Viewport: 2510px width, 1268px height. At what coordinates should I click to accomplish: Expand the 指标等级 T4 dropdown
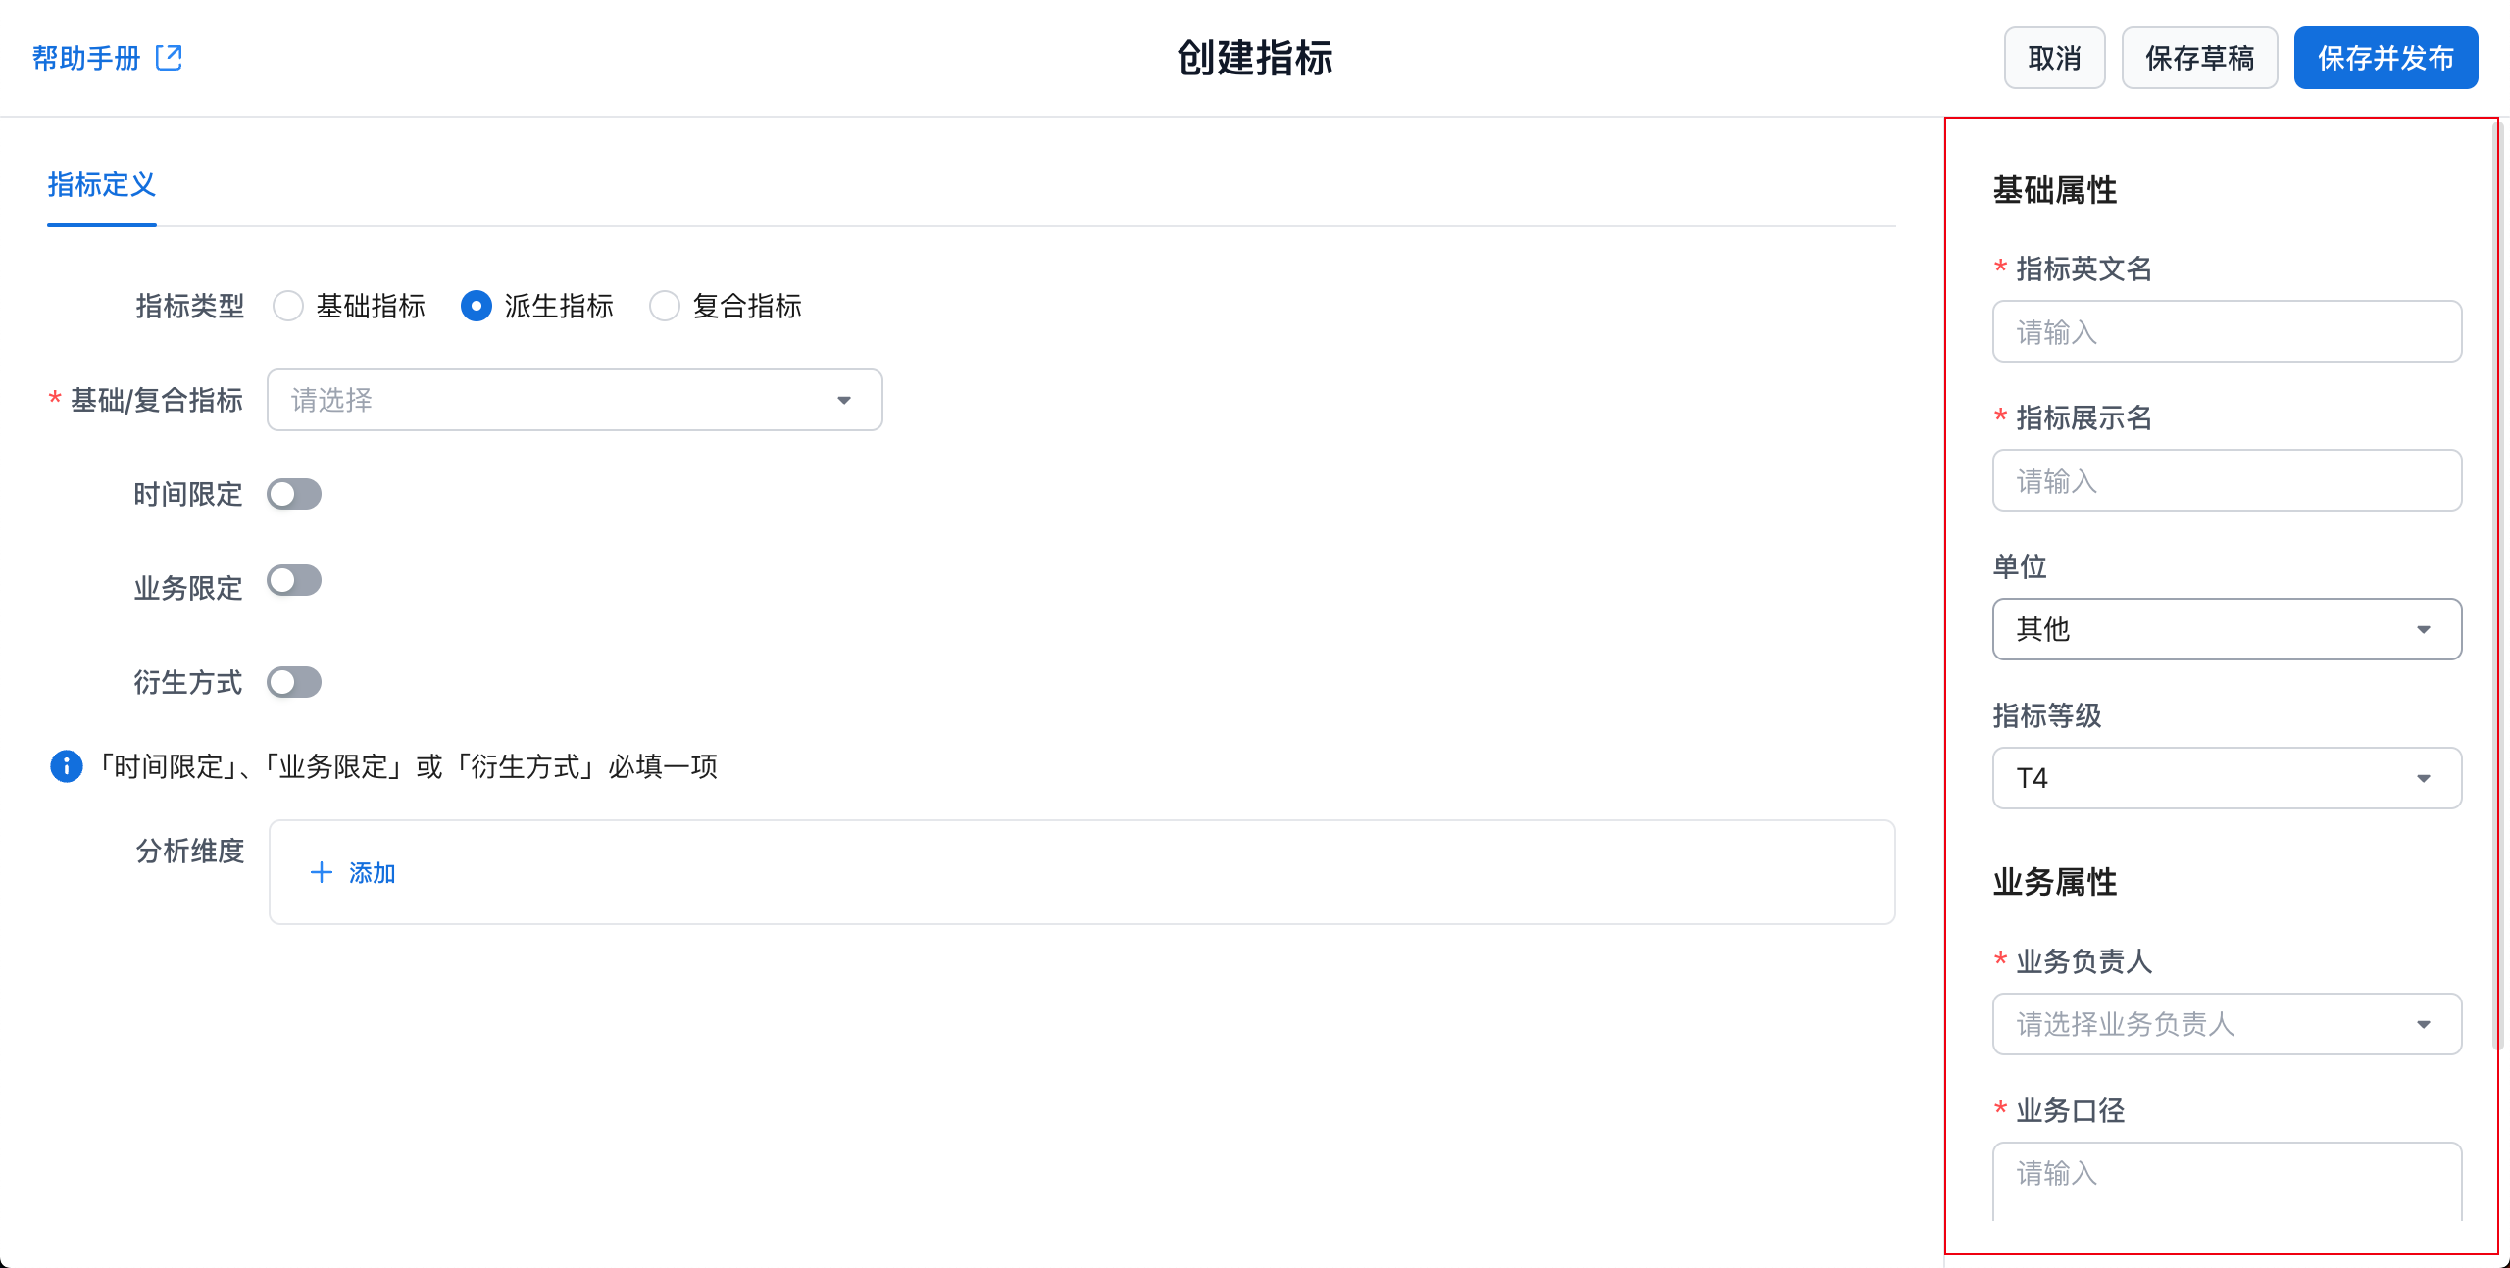[x=2226, y=778]
